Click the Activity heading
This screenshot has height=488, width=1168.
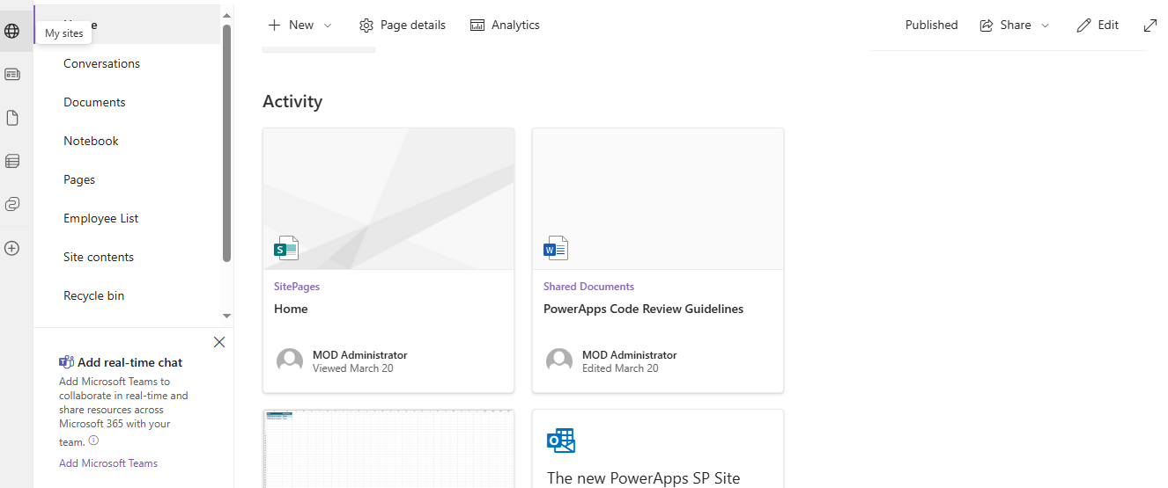coord(292,101)
